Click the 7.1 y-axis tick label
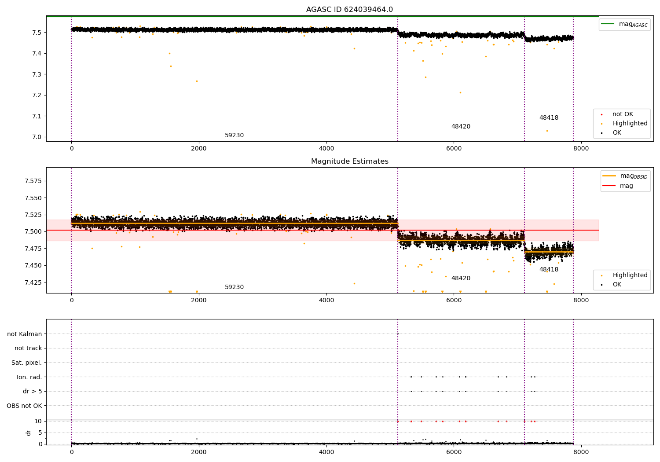The image size is (660, 462). coord(37,116)
